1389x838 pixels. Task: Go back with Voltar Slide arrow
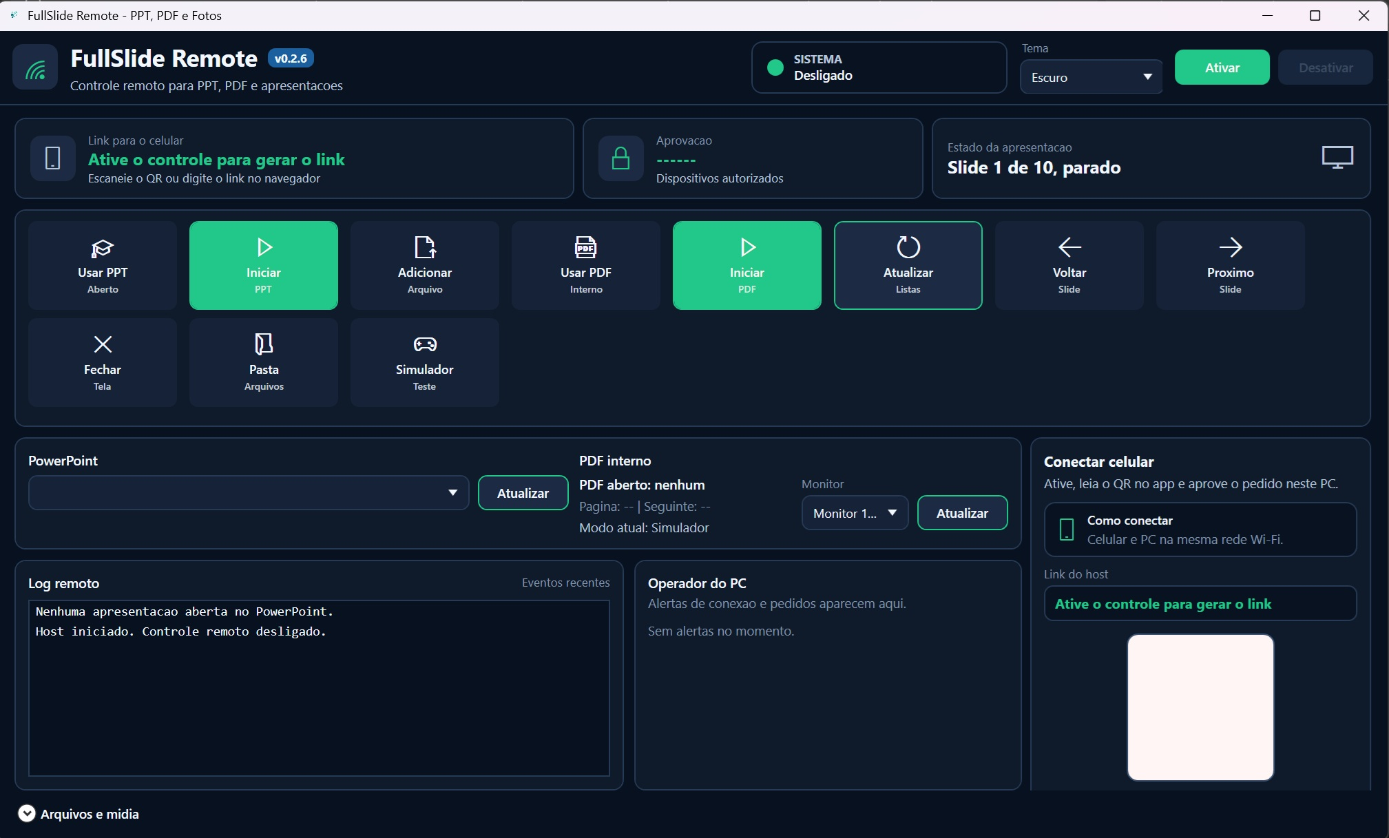coord(1069,265)
